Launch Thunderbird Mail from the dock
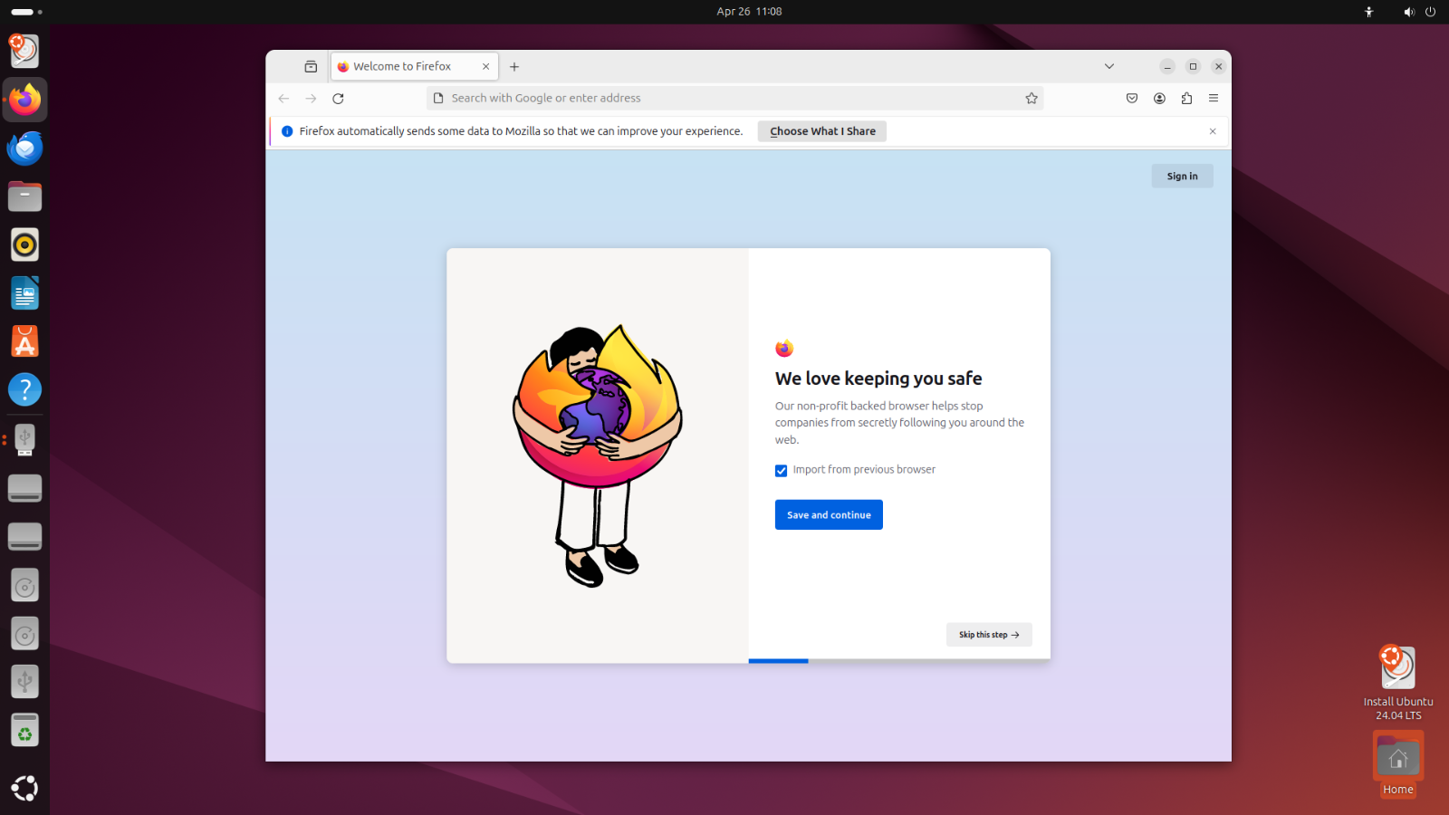The width and height of the screenshot is (1449, 815). point(25,148)
